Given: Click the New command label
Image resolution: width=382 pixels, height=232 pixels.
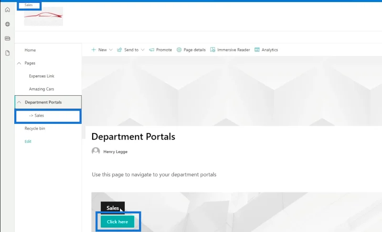Looking at the screenshot, I should pos(103,50).
